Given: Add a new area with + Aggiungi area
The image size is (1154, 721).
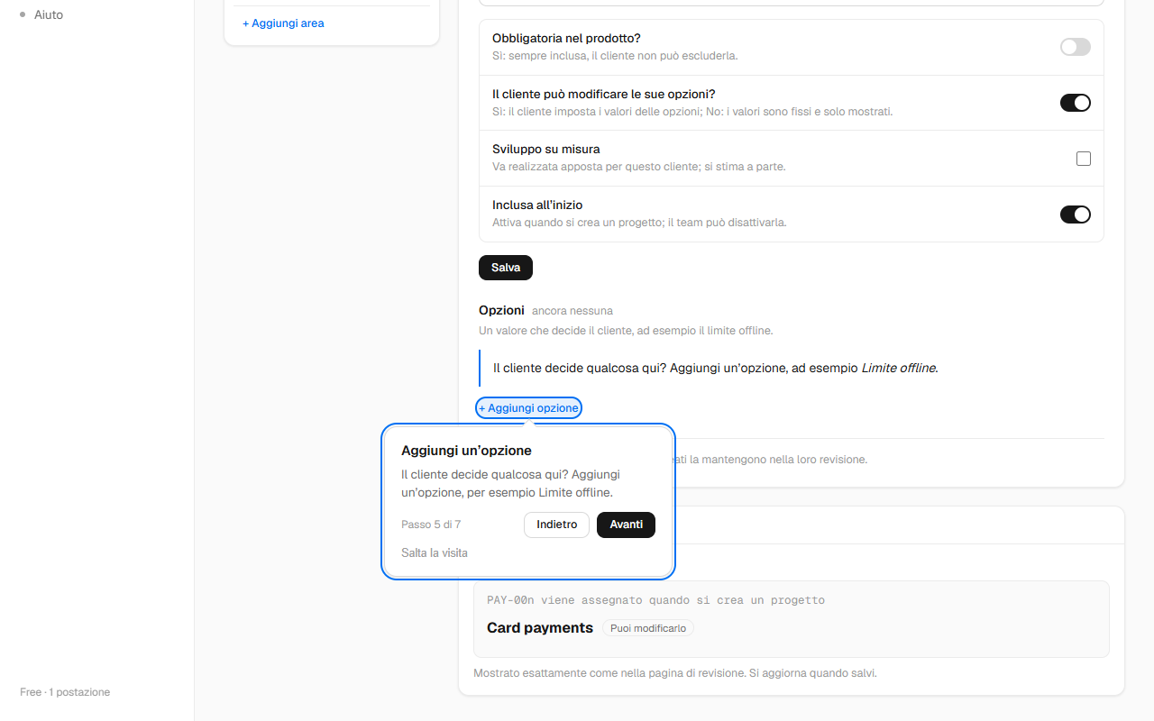Looking at the screenshot, I should pos(283,23).
